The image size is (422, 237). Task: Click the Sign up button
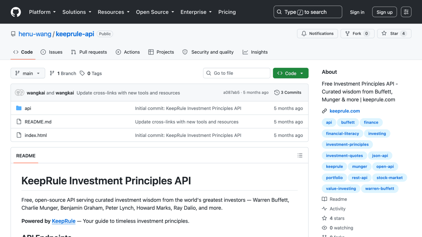(x=384, y=12)
